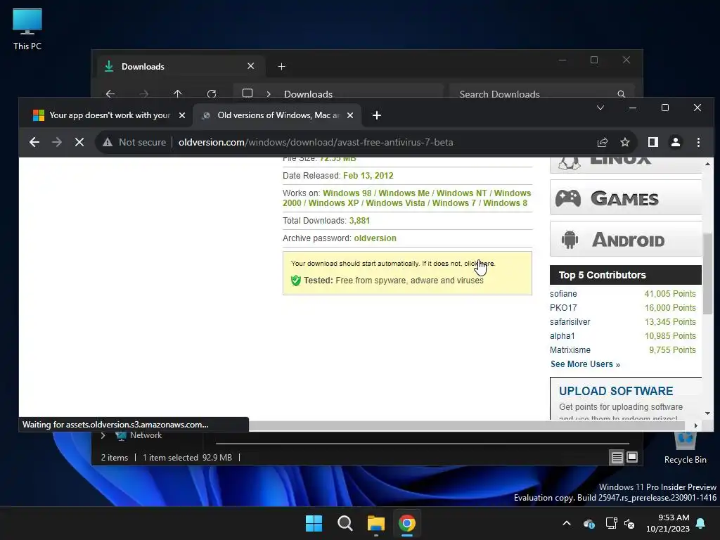Click the page's scroll-up arrow
The width and height of the screenshot is (720, 540).
[x=707, y=163]
